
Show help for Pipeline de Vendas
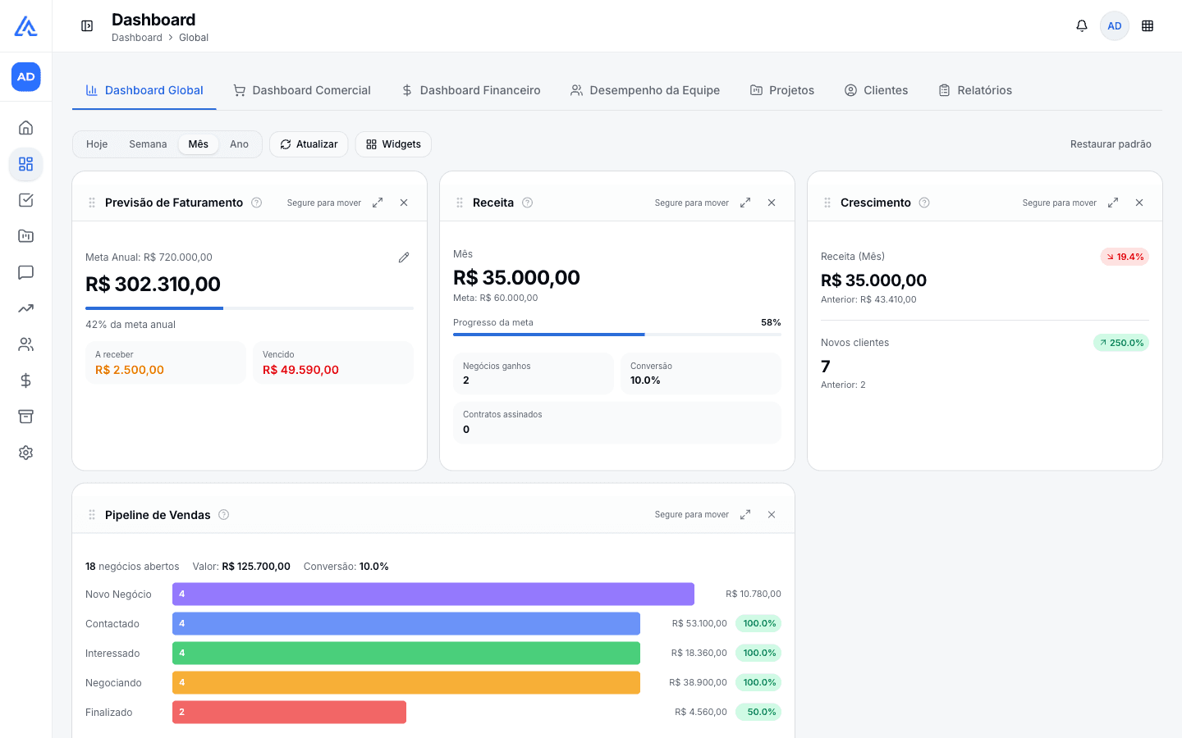(224, 515)
